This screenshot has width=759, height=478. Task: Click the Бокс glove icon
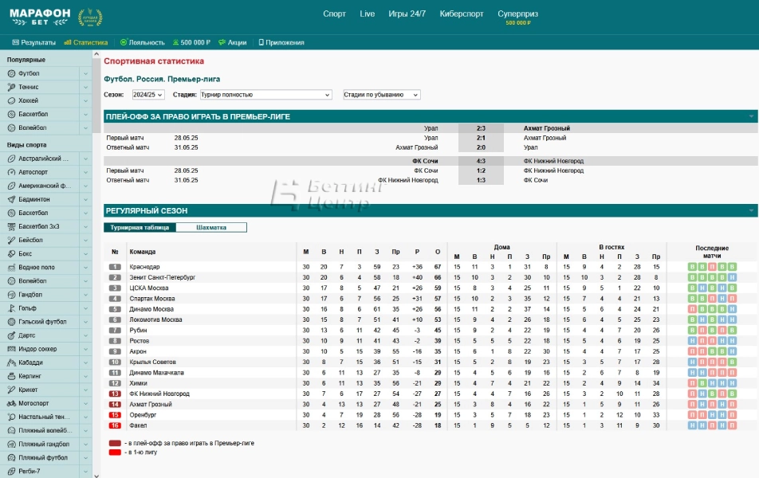tap(12, 253)
